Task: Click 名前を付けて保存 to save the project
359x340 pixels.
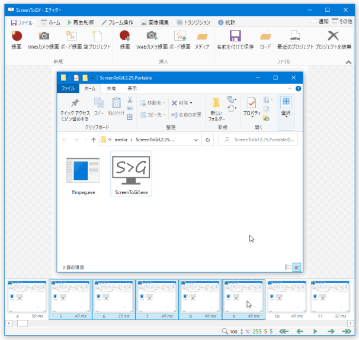Action: click(235, 40)
